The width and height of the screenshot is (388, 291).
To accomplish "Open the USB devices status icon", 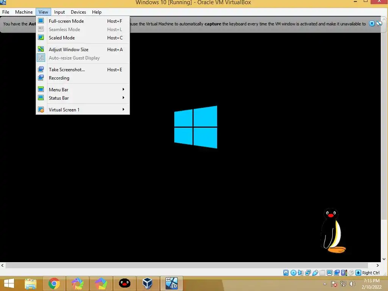I will point(315,273).
